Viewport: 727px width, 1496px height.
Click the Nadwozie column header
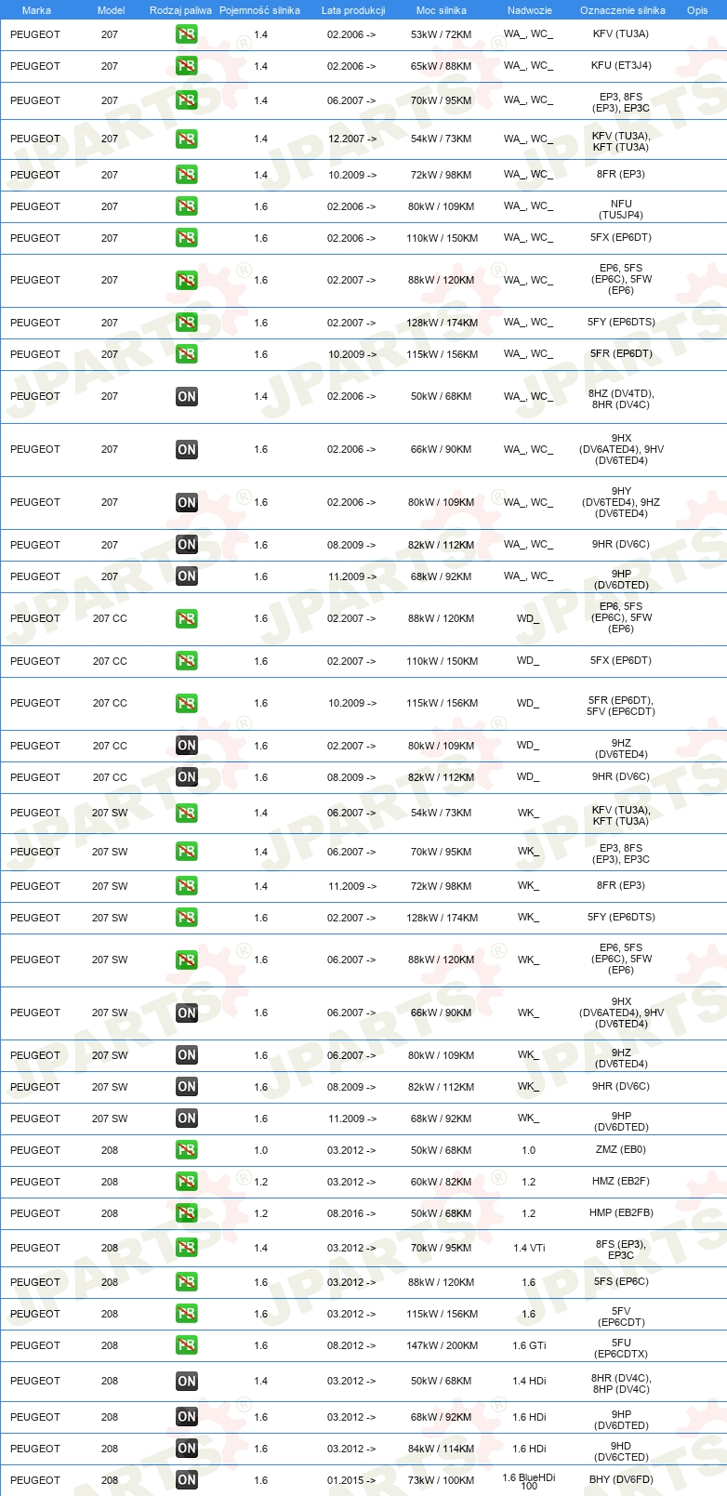530,10
